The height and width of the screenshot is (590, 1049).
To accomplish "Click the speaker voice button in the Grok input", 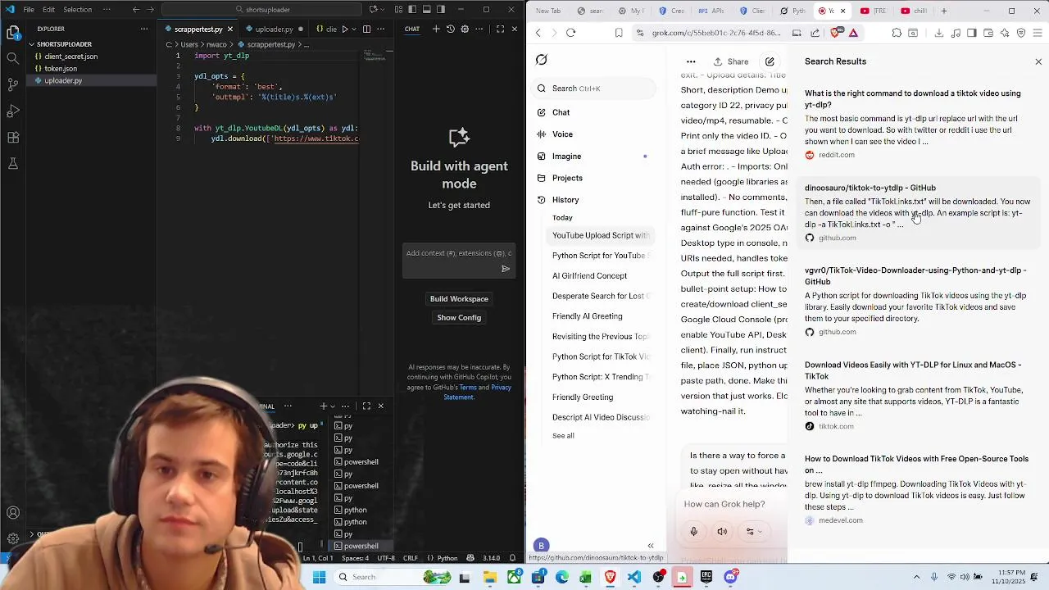I will tap(722, 531).
